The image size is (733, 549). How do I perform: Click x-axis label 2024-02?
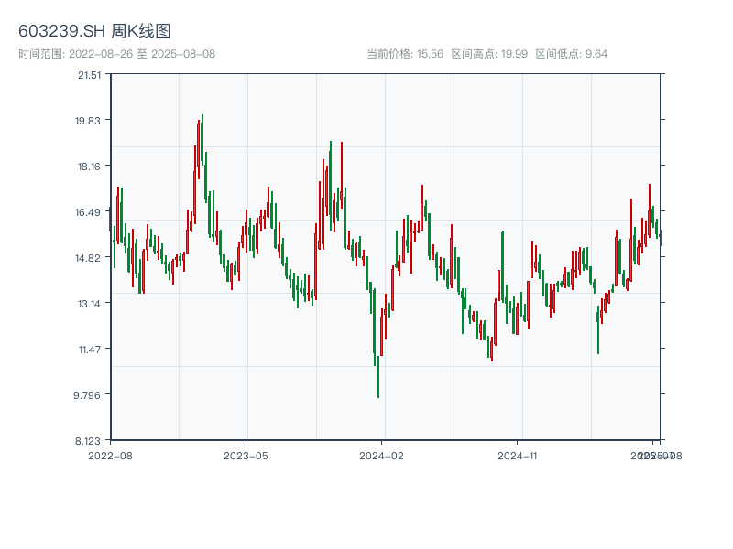click(x=381, y=456)
